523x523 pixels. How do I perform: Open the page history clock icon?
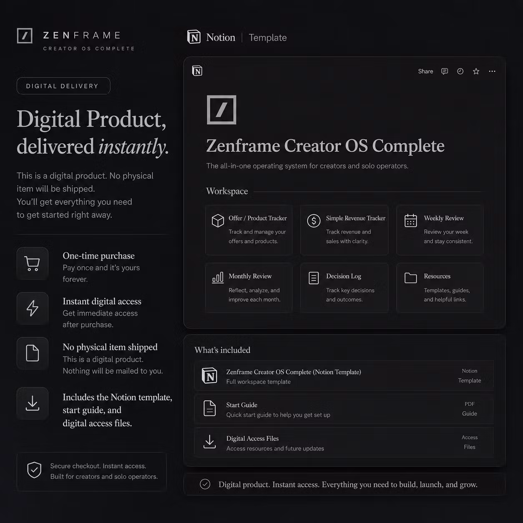(x=460, y=71)
